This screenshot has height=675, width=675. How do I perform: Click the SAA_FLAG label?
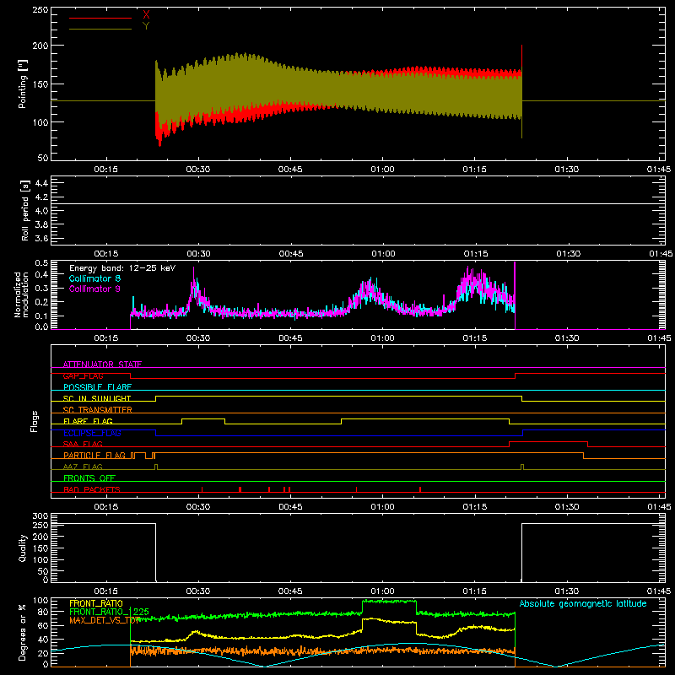coord(83,444)
